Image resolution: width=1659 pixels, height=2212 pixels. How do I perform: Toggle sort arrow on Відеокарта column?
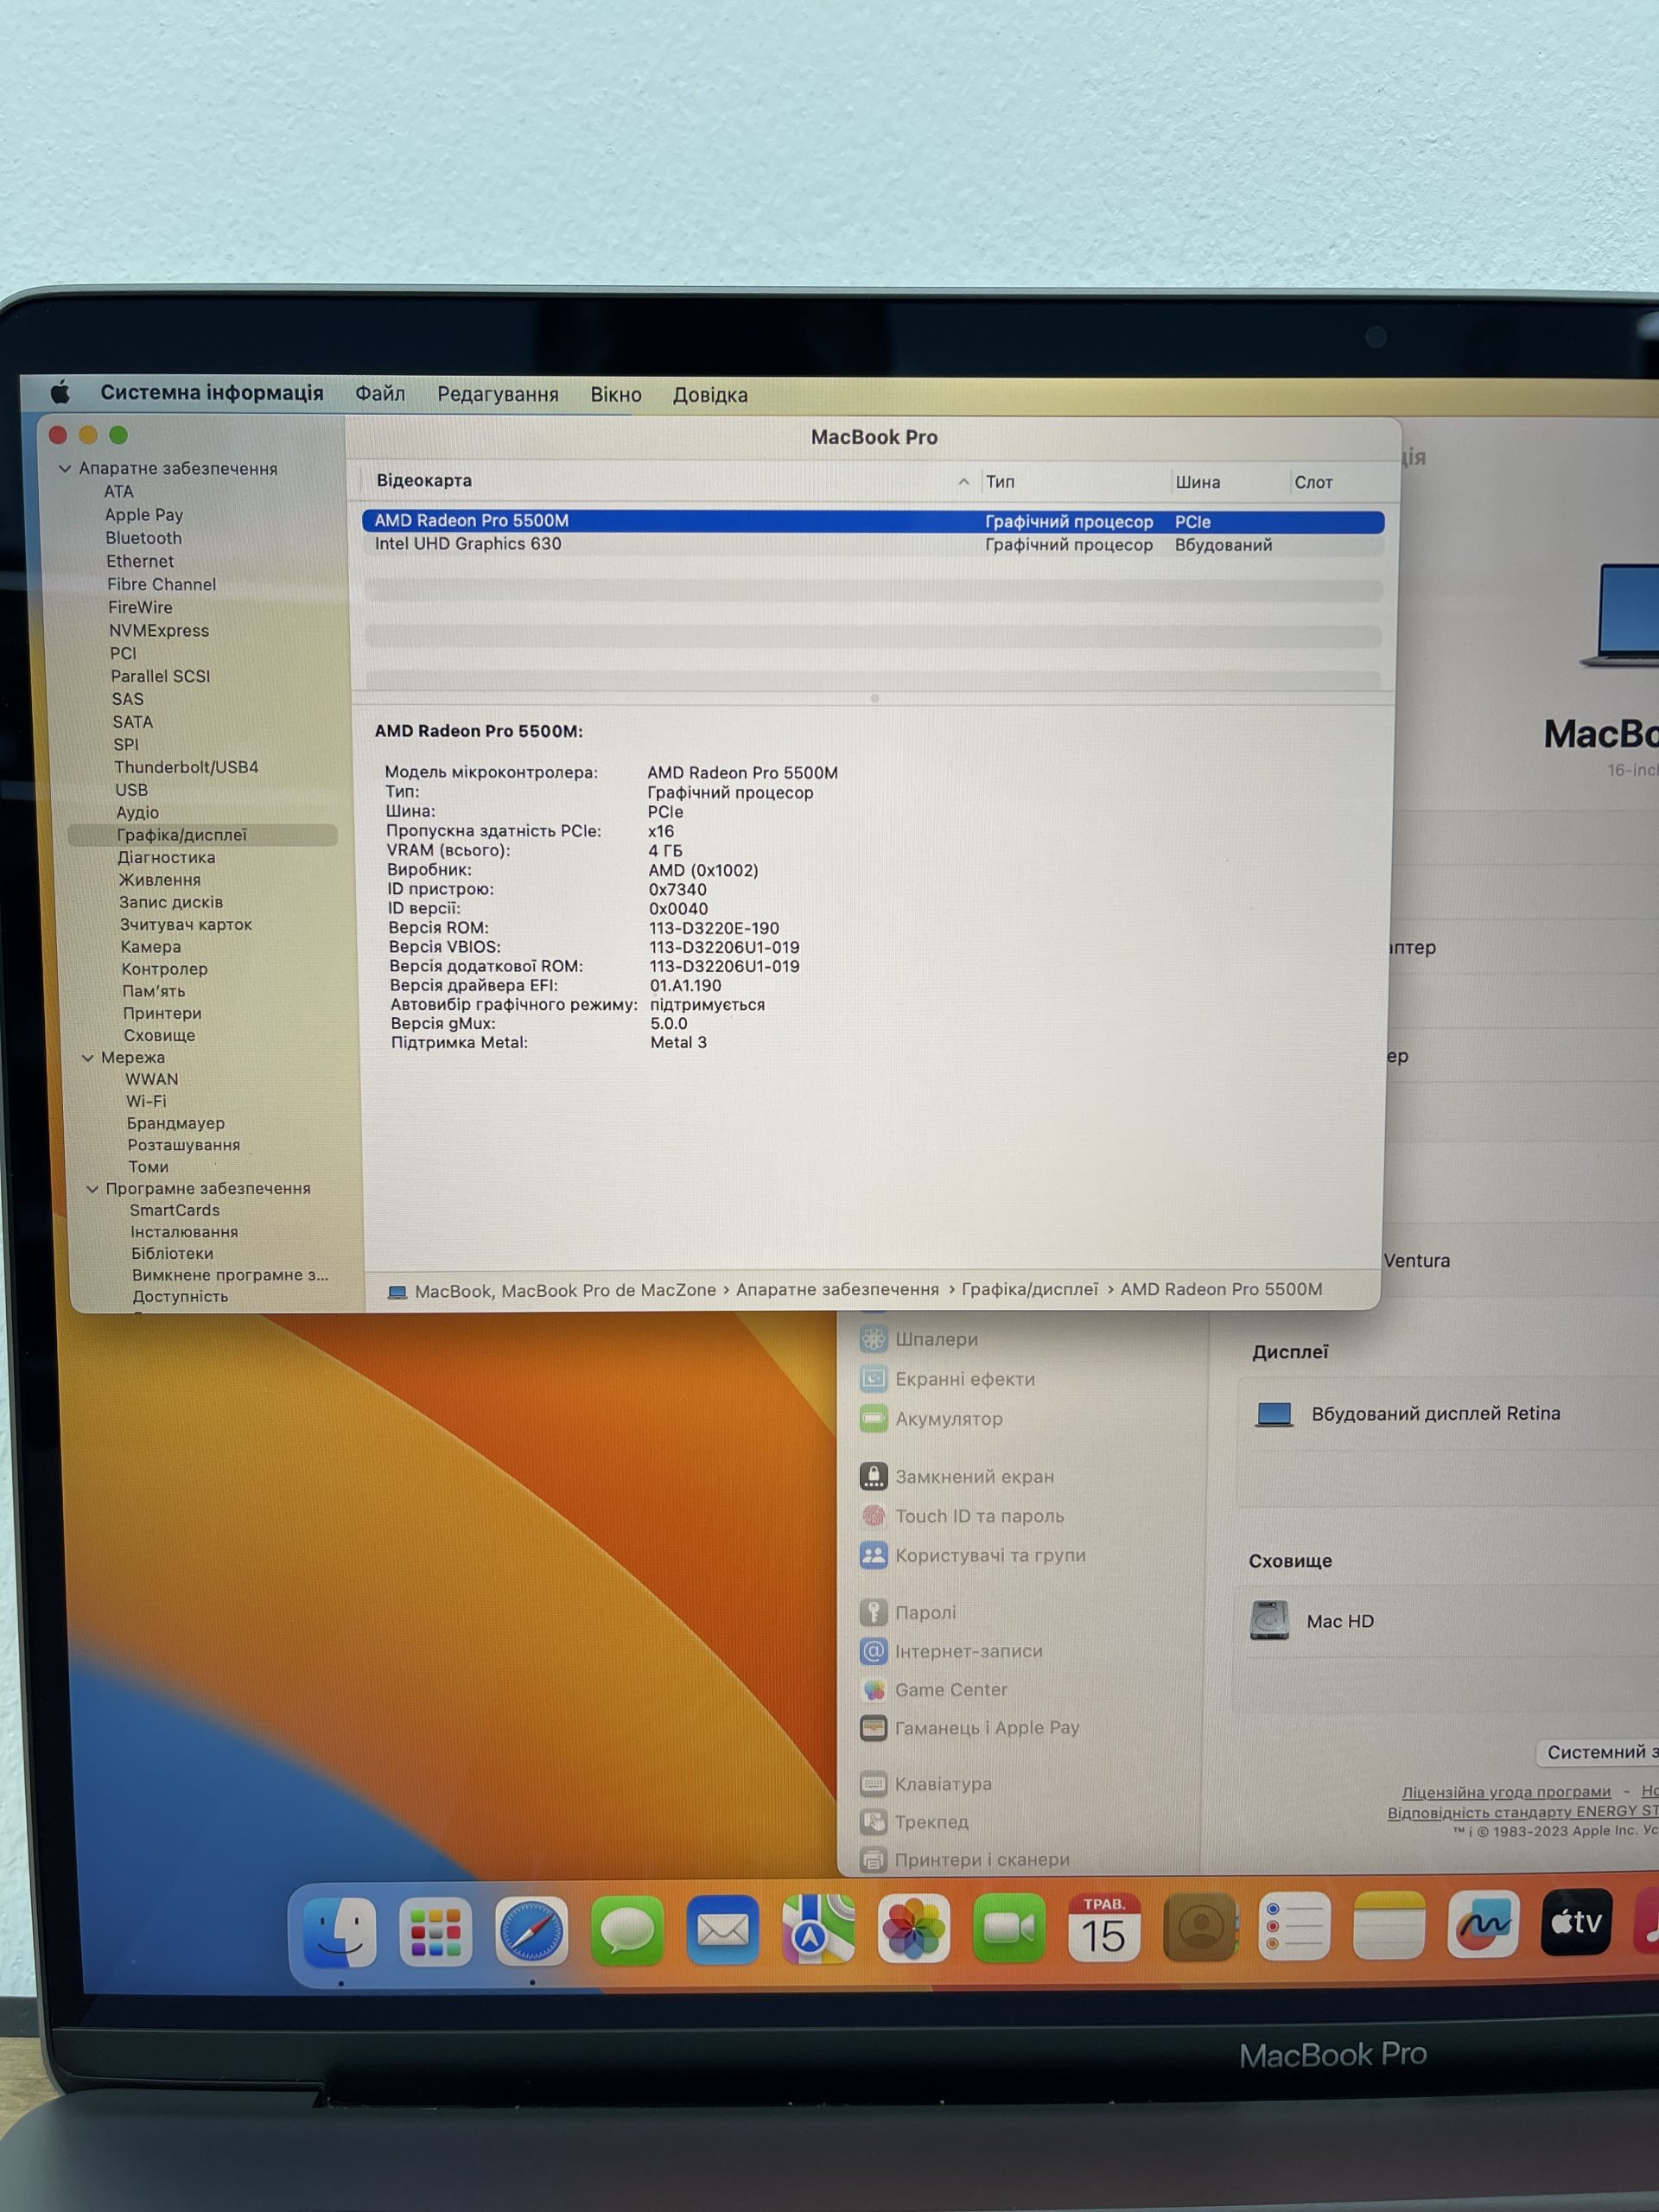click(x=963, y=481)
